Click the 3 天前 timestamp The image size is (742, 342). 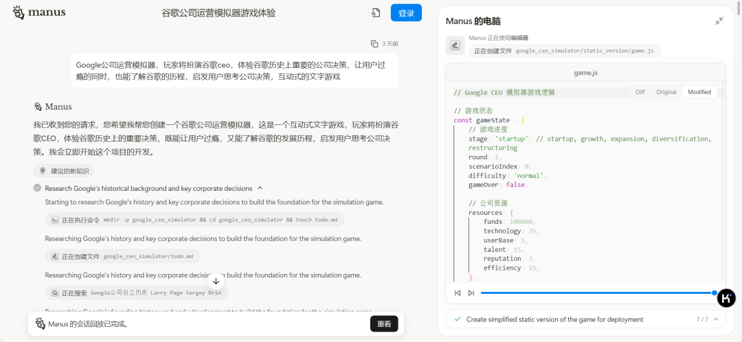pos(390,43)
